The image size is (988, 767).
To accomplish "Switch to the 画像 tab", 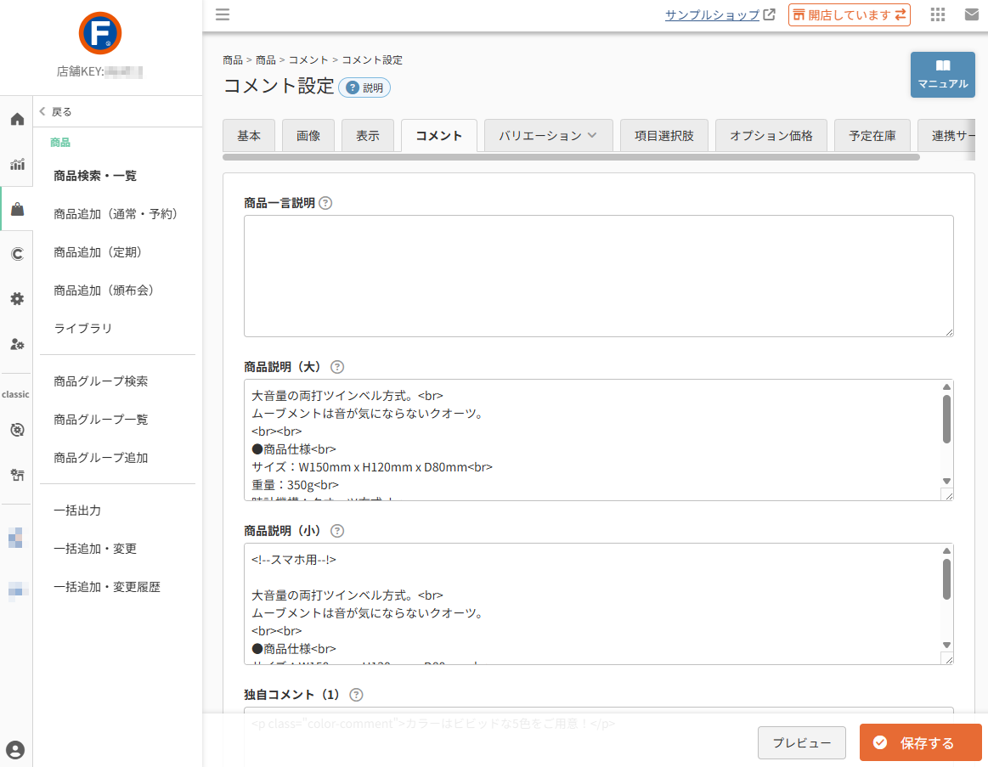I will pos(308,136).
